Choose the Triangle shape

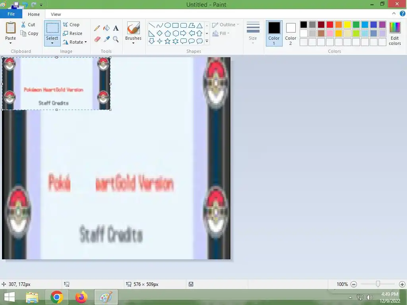coord(200,25)
